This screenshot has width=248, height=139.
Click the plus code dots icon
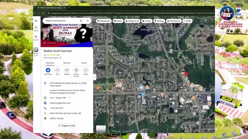click(45, 113)
